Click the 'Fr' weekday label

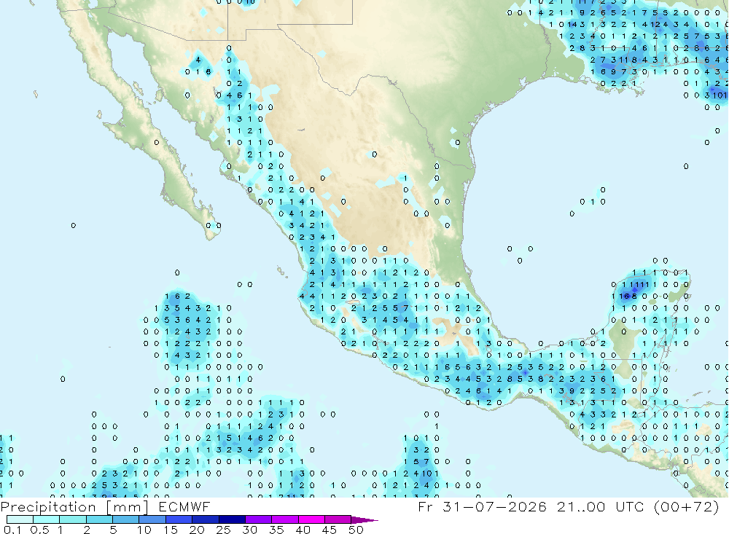coord(425,506)
